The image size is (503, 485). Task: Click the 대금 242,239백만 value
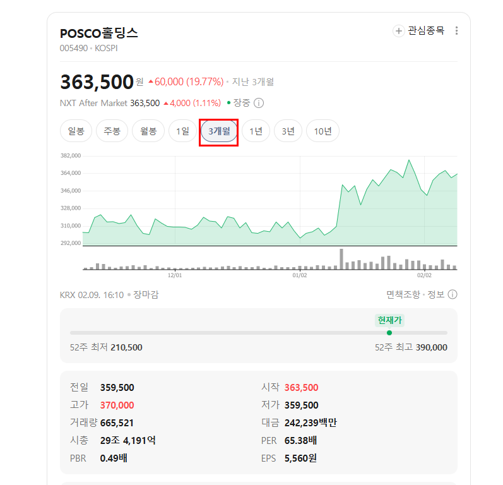click(x=311, y=422)
